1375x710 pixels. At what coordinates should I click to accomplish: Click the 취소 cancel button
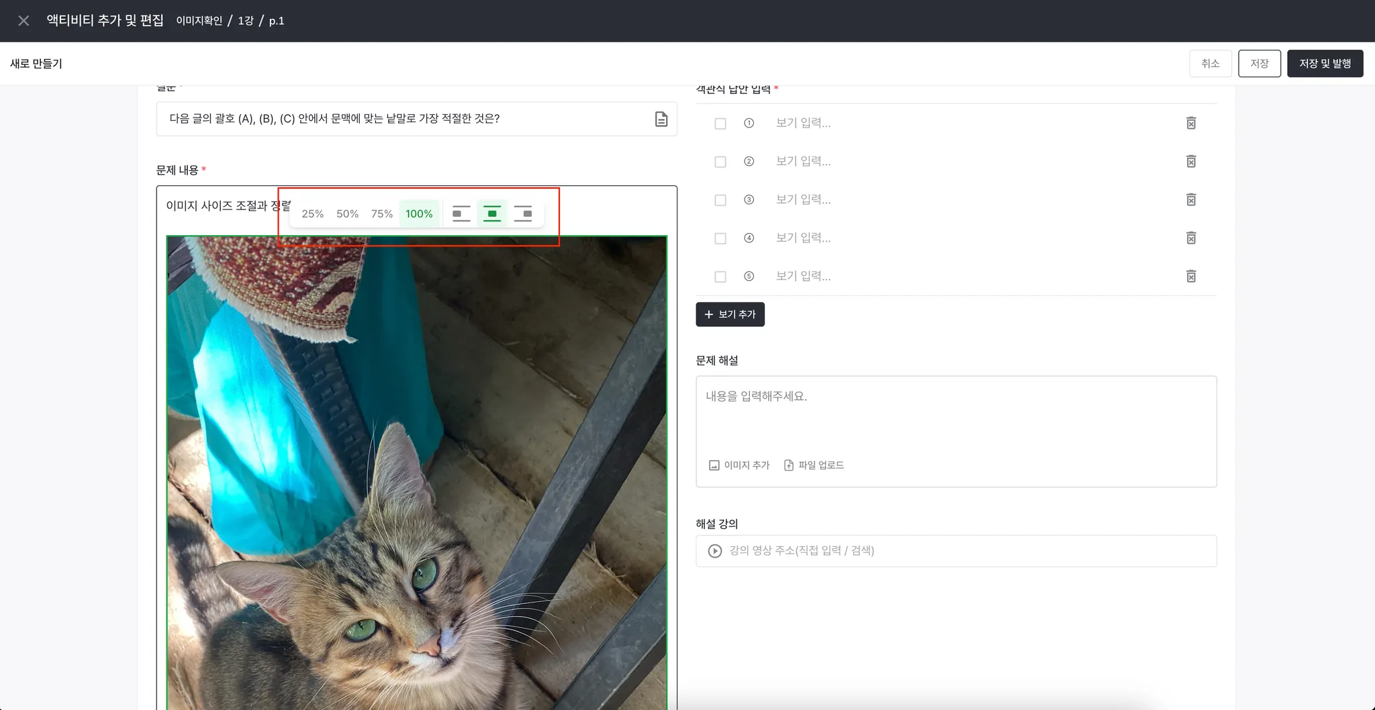(1211, 64)
